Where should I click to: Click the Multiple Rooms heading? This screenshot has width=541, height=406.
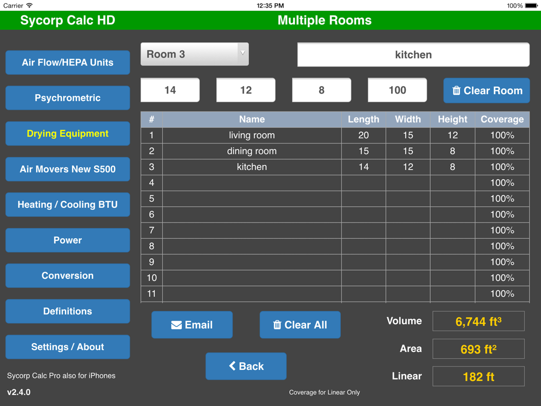[325, 21]
